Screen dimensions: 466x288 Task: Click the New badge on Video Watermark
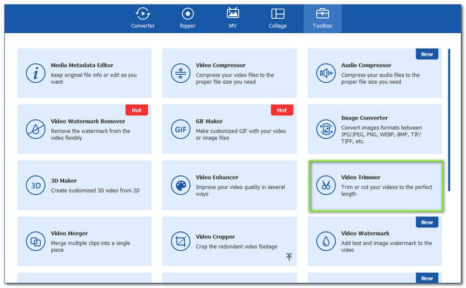click(x=427, y=222)
